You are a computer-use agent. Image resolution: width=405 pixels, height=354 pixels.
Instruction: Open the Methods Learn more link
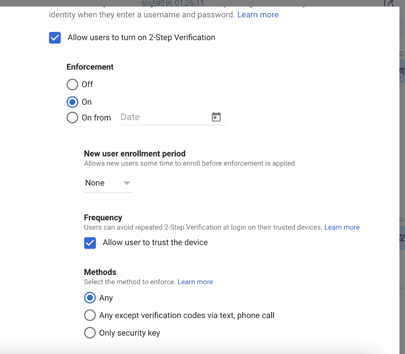195,282
